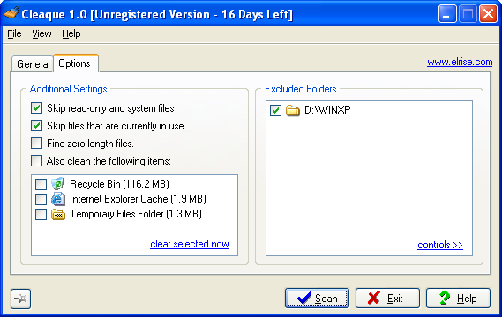Image resolution: width=502 pixels, height=317 pixels.
Task: Tick the Internet Explorer Cache checkbox
Action: pyautogui.click(x=41, y=199)
